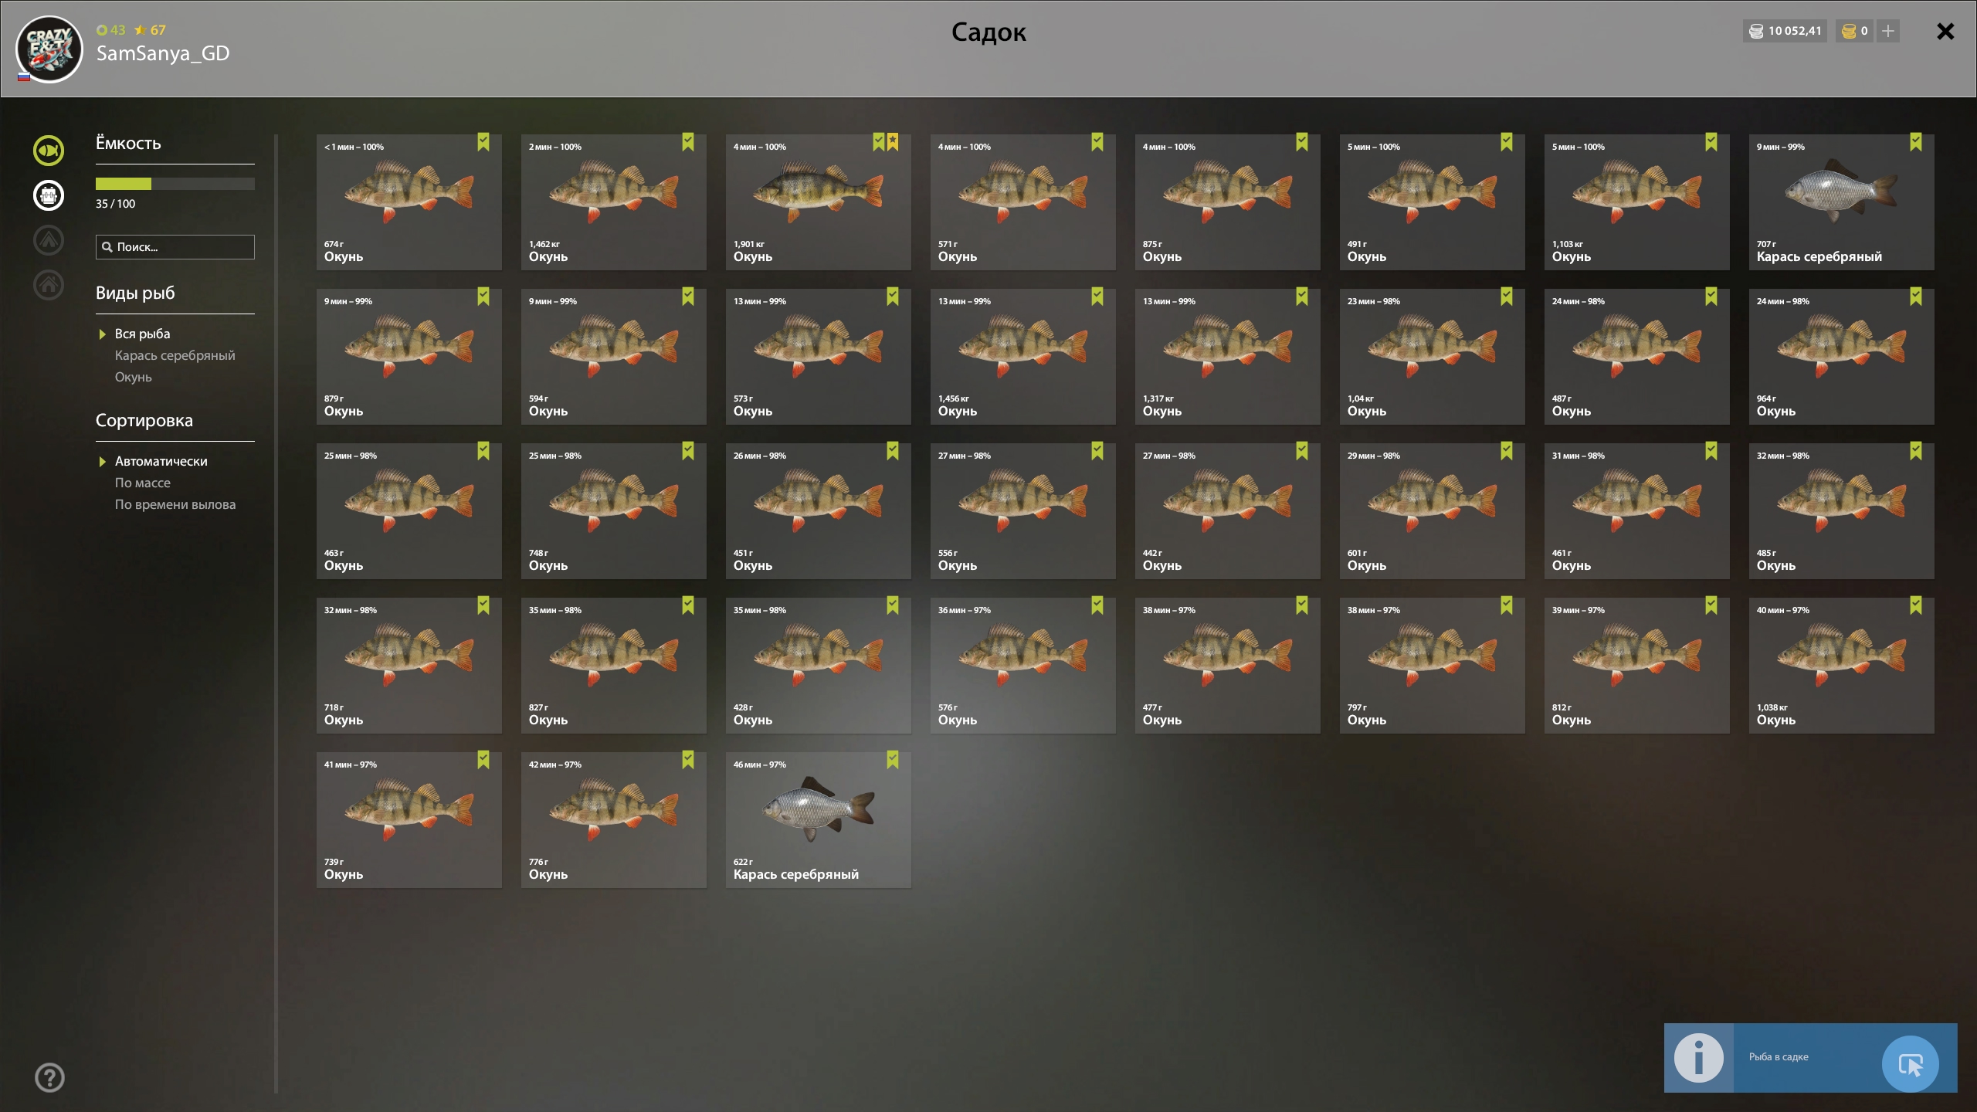Filter the list by Окунь species

coord(133,377)
